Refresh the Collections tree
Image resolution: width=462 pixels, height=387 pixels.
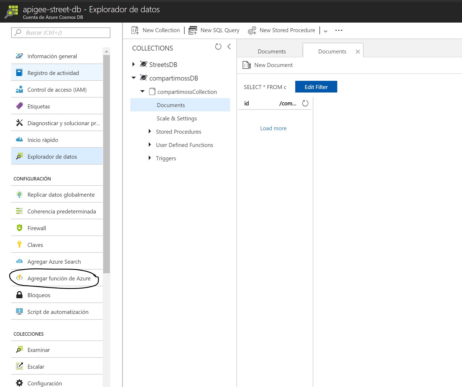pyautogui.click(x=218, y=47)
